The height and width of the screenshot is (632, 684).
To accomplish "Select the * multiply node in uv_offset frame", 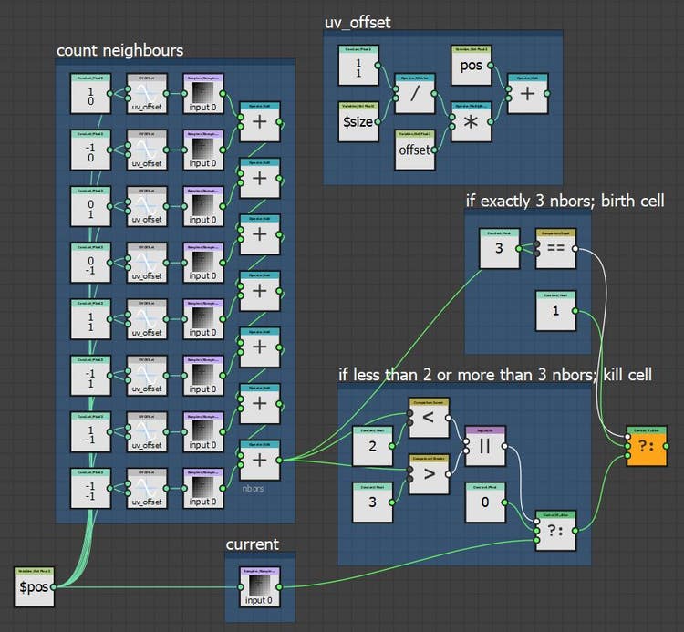I will point(472,121).
